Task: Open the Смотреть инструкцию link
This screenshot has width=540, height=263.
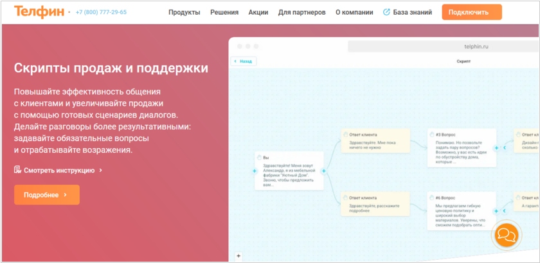Action: click(59, 170)
